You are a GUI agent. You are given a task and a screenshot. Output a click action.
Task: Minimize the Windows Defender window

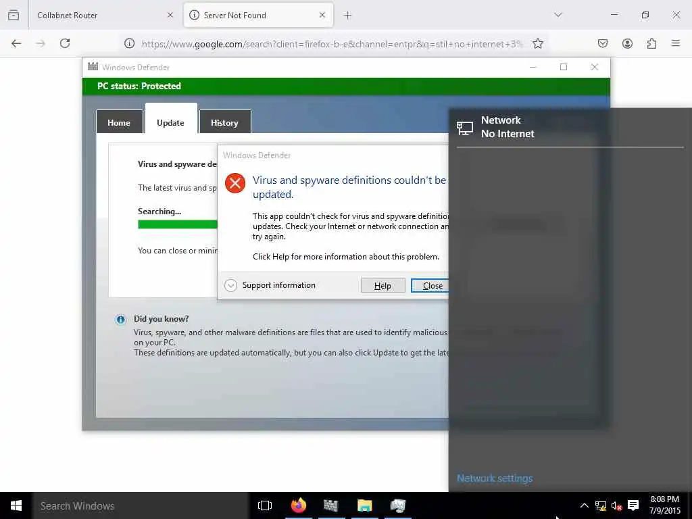[533, 67]
